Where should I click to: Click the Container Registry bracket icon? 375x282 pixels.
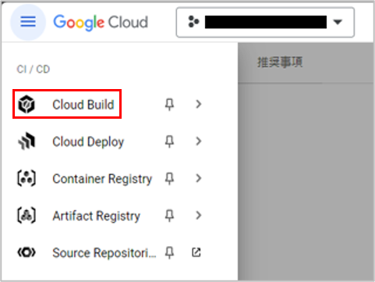27,179
